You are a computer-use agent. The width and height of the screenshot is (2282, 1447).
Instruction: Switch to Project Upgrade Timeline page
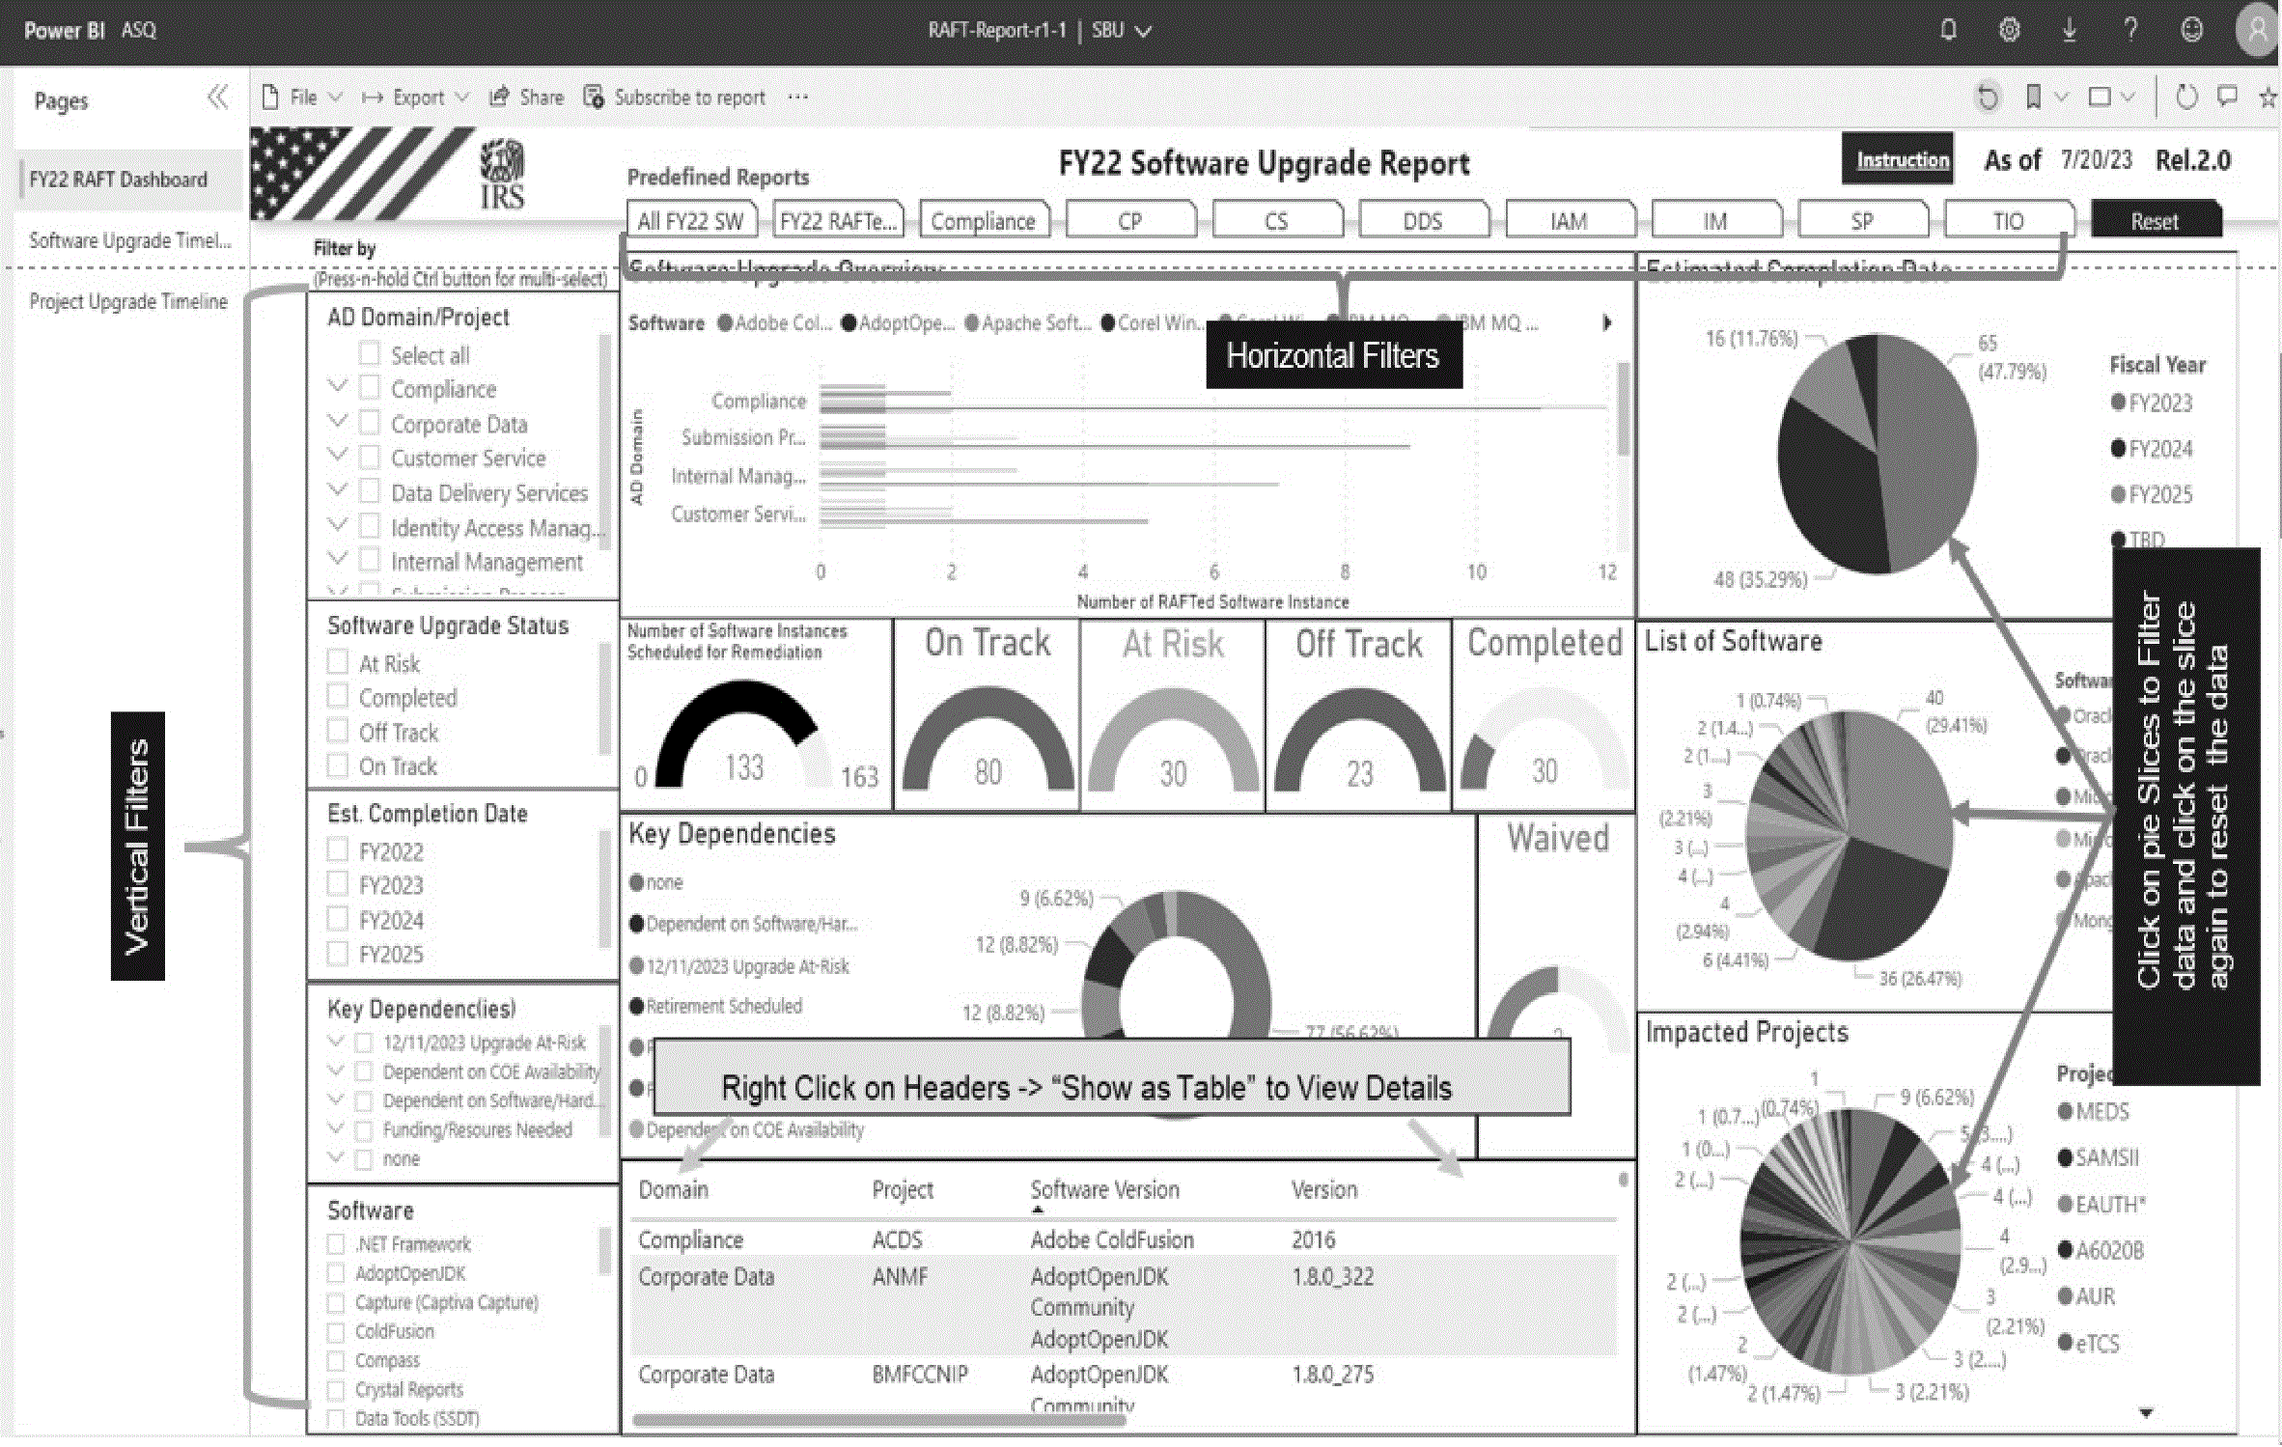coord(128,301)
